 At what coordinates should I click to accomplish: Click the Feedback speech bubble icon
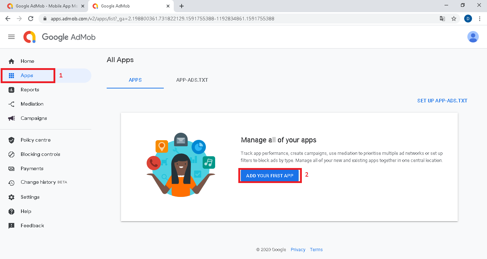11,226
